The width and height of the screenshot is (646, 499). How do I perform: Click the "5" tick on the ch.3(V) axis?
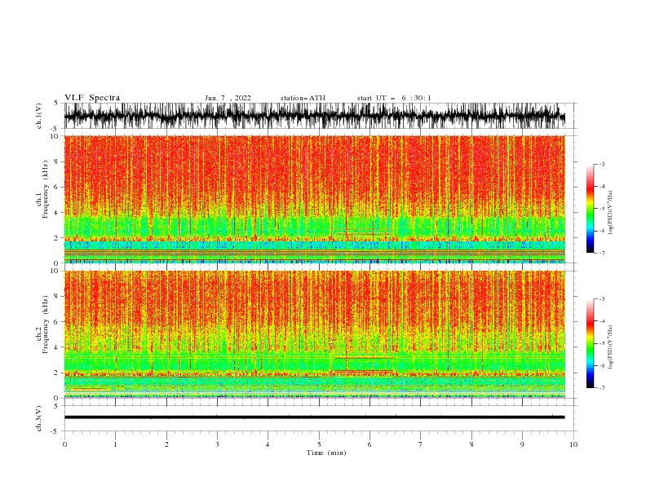(57, 405)
